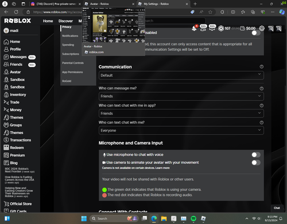Select App Permissions settings tab
The height and width of the screenshot is (224, 287).
click(x=72, y=72)
